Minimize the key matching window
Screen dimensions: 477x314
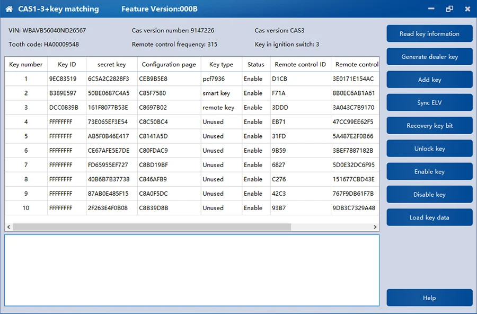(431, 9)
